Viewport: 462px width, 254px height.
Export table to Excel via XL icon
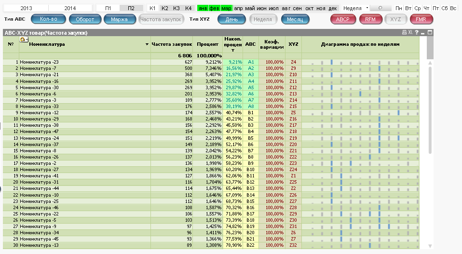(x=410, y=33)
